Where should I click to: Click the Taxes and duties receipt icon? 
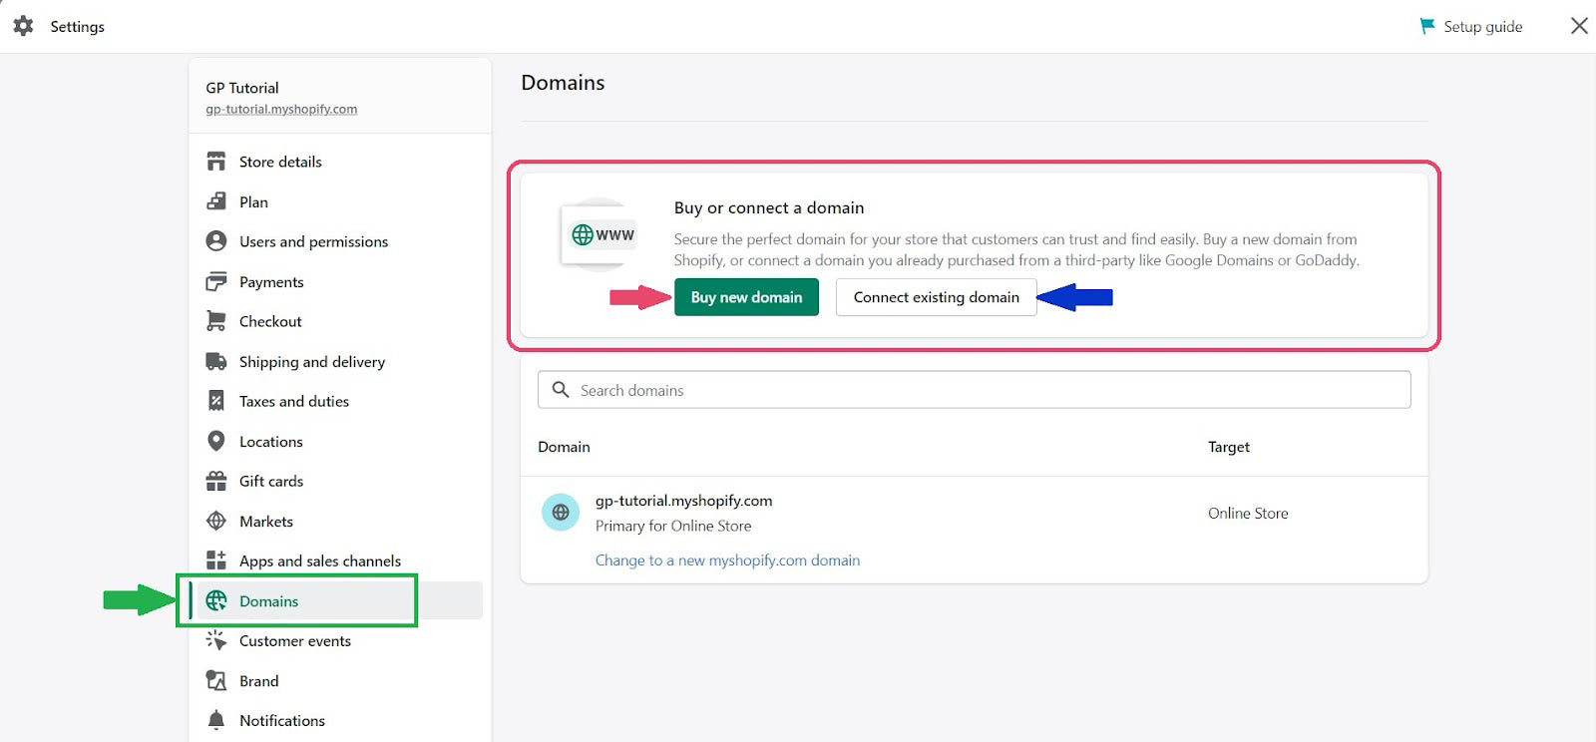click(215, 401)
